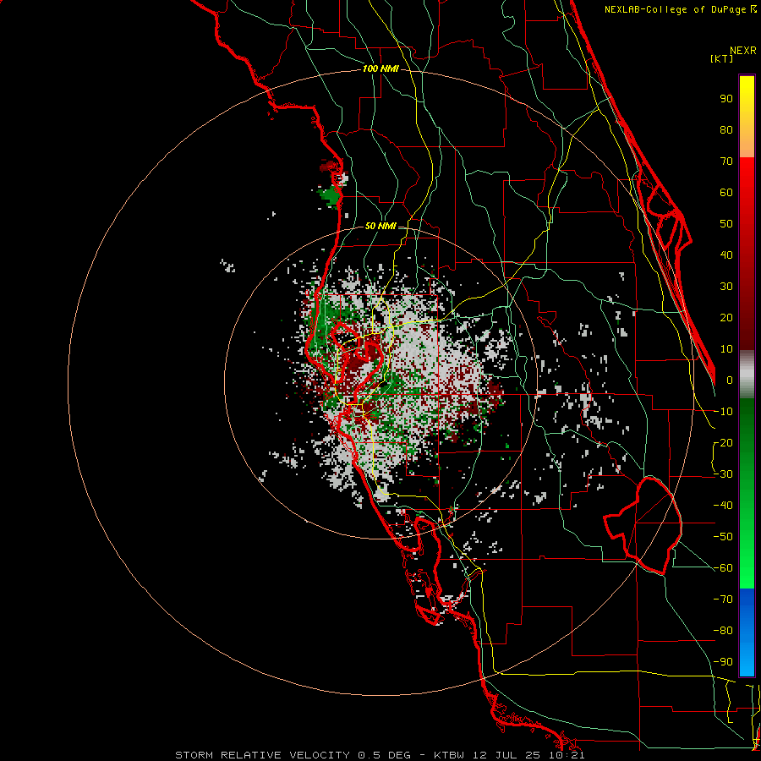Click the 40 value on the velocity scale
The width and height of the screenshot is (761, 761).
726,255
